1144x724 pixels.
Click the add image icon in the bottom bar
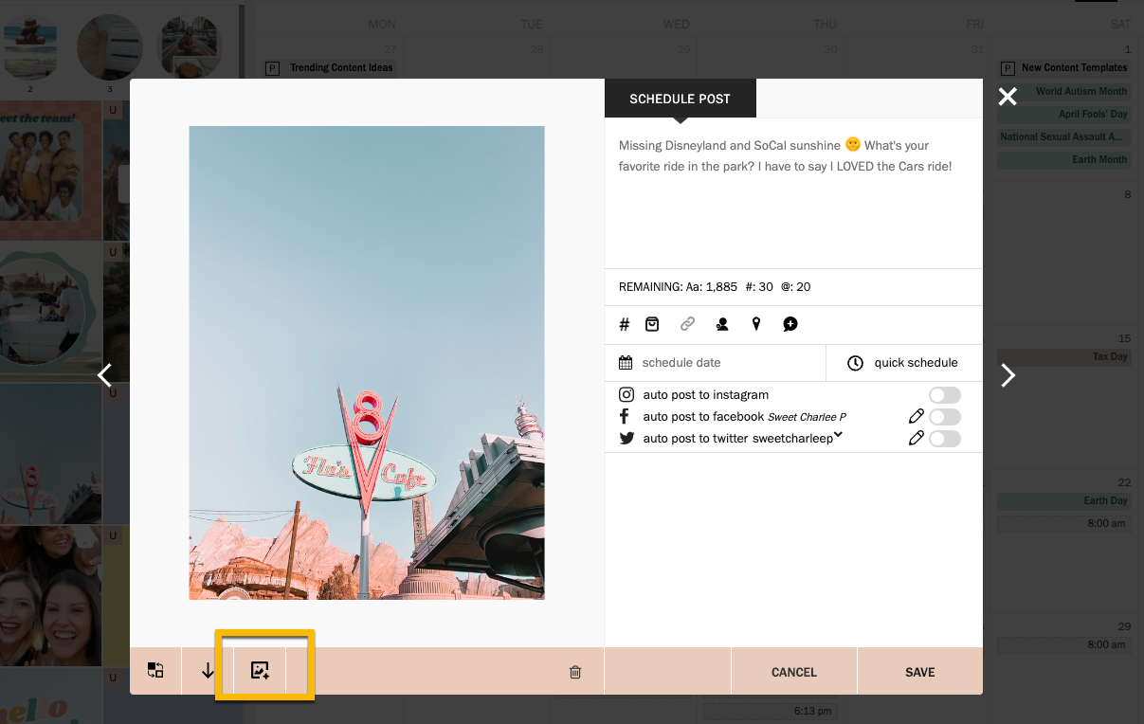click(x=260, y=671)
